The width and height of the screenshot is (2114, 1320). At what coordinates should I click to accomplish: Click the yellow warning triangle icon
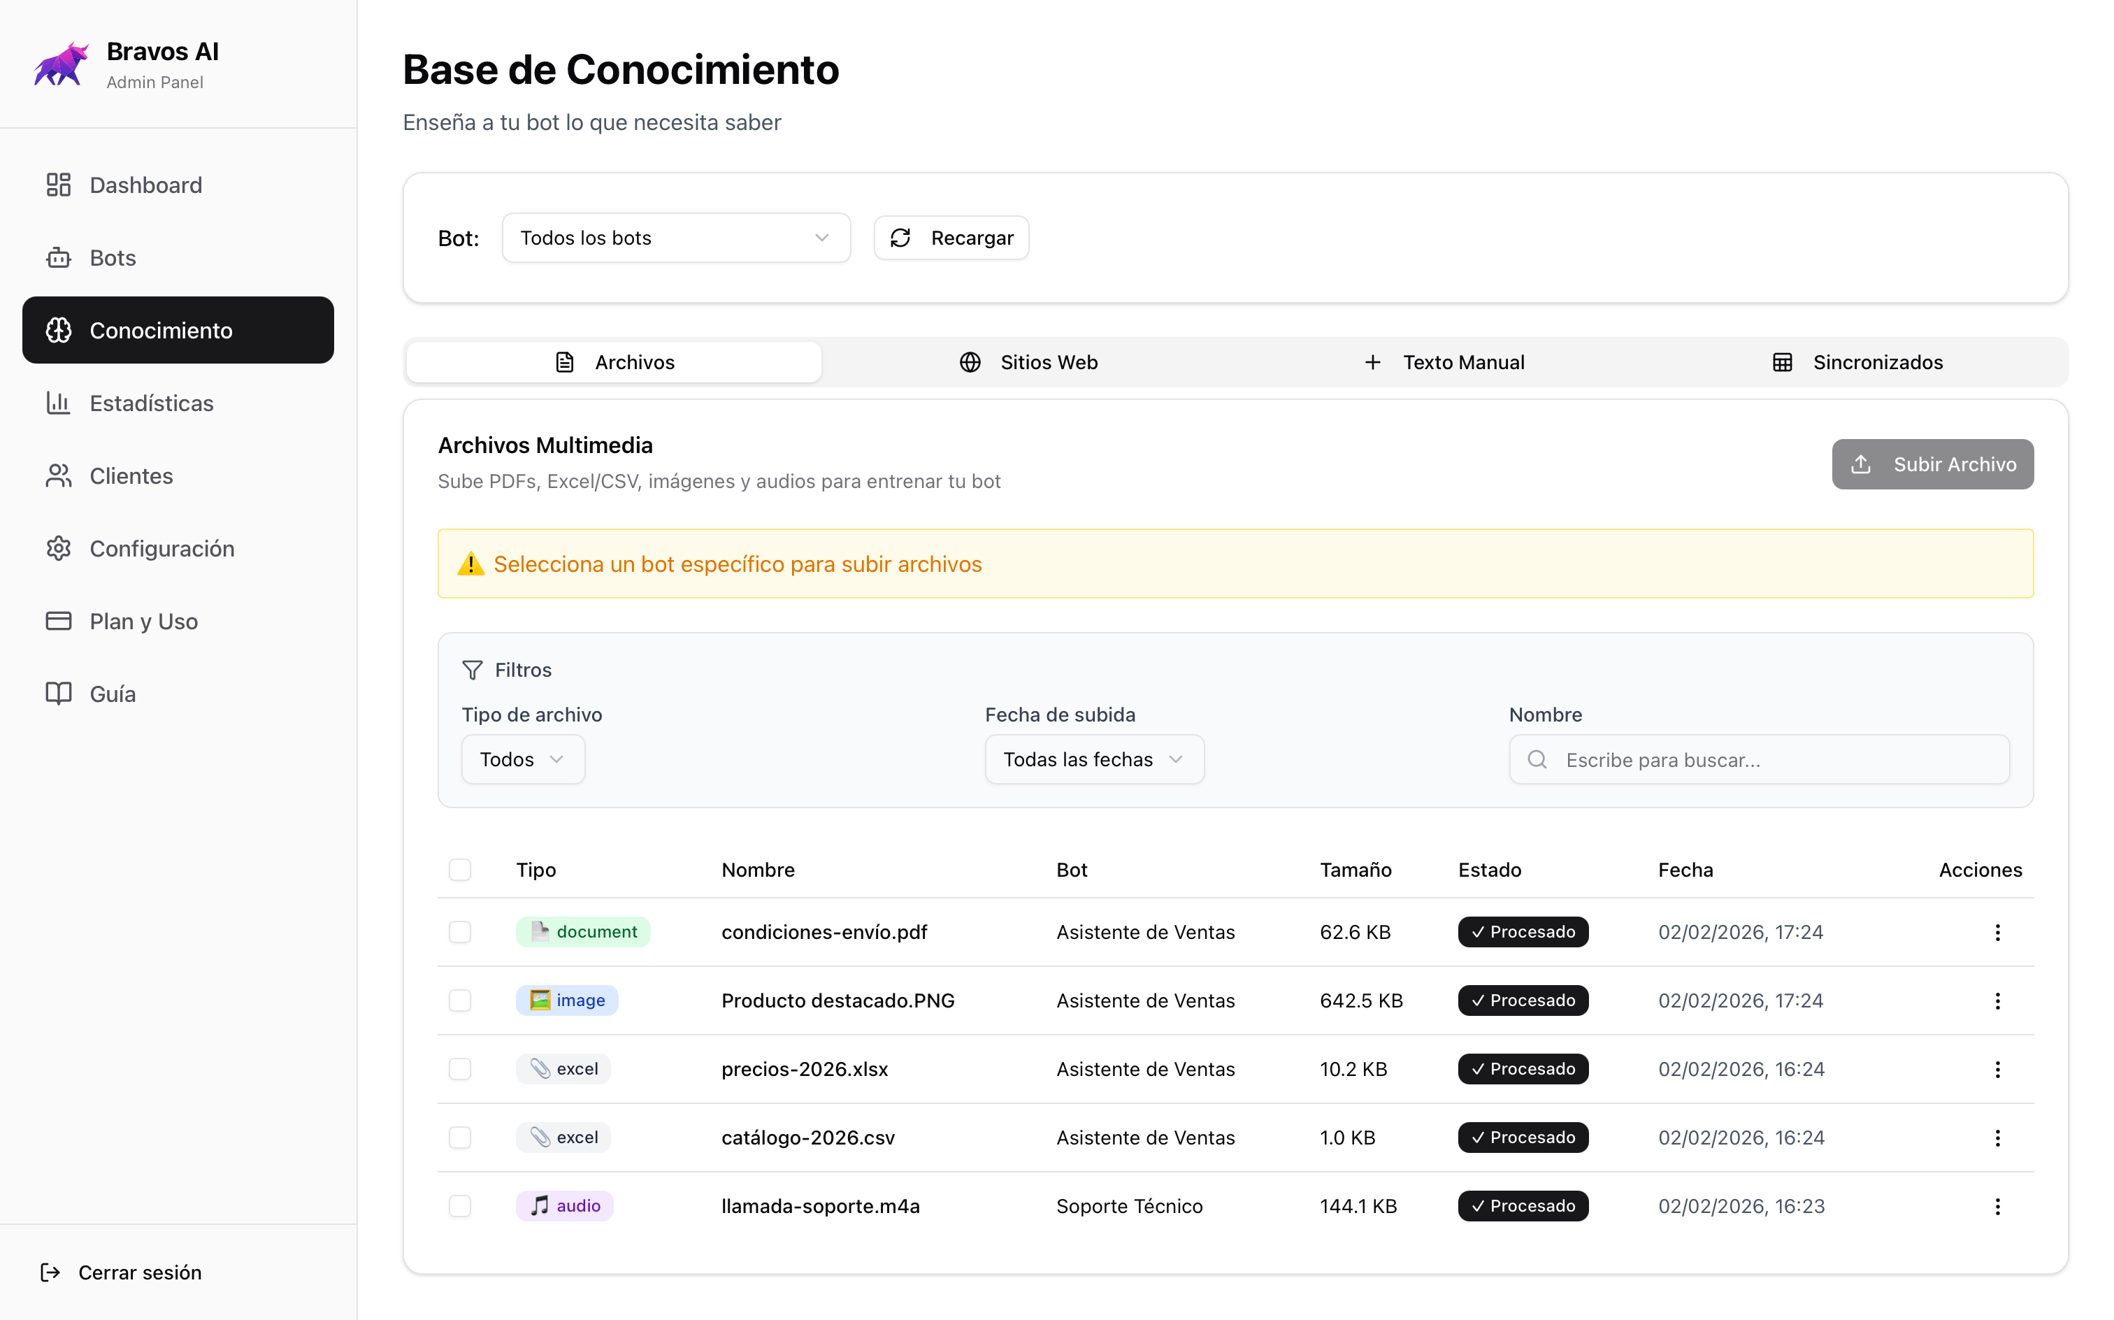471,563
